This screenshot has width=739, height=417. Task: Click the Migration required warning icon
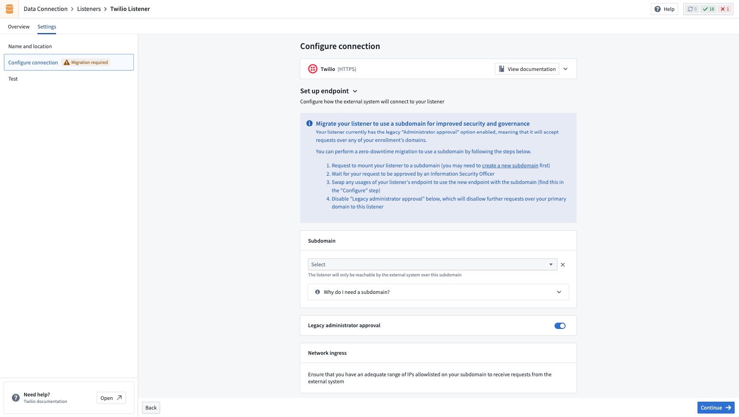(67, 62)
